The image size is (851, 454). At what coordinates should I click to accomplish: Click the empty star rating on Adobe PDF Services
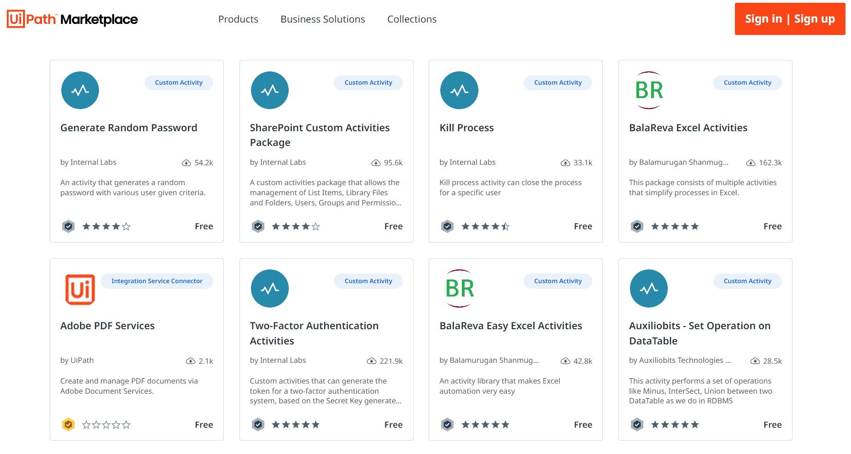pyautogui.click(x=106, y=425)
